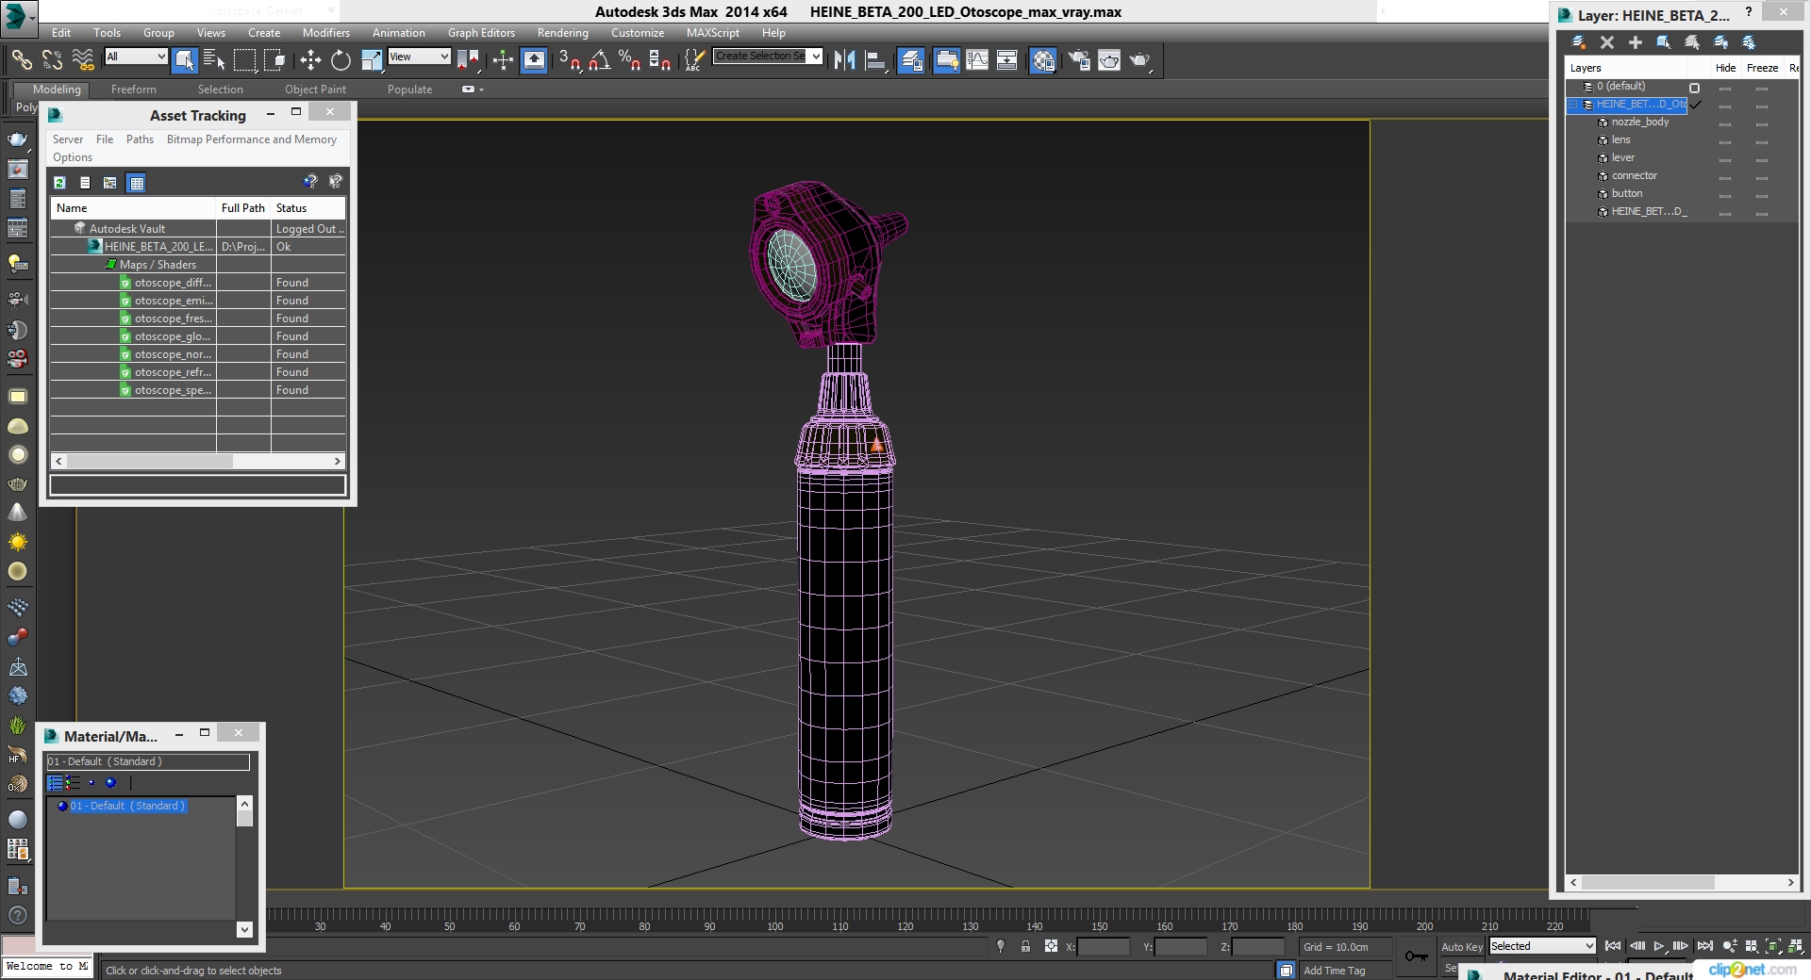Select the otoscope_nor map row
The width and height of the screenshot is (1811, 980).
pos(198,354)
